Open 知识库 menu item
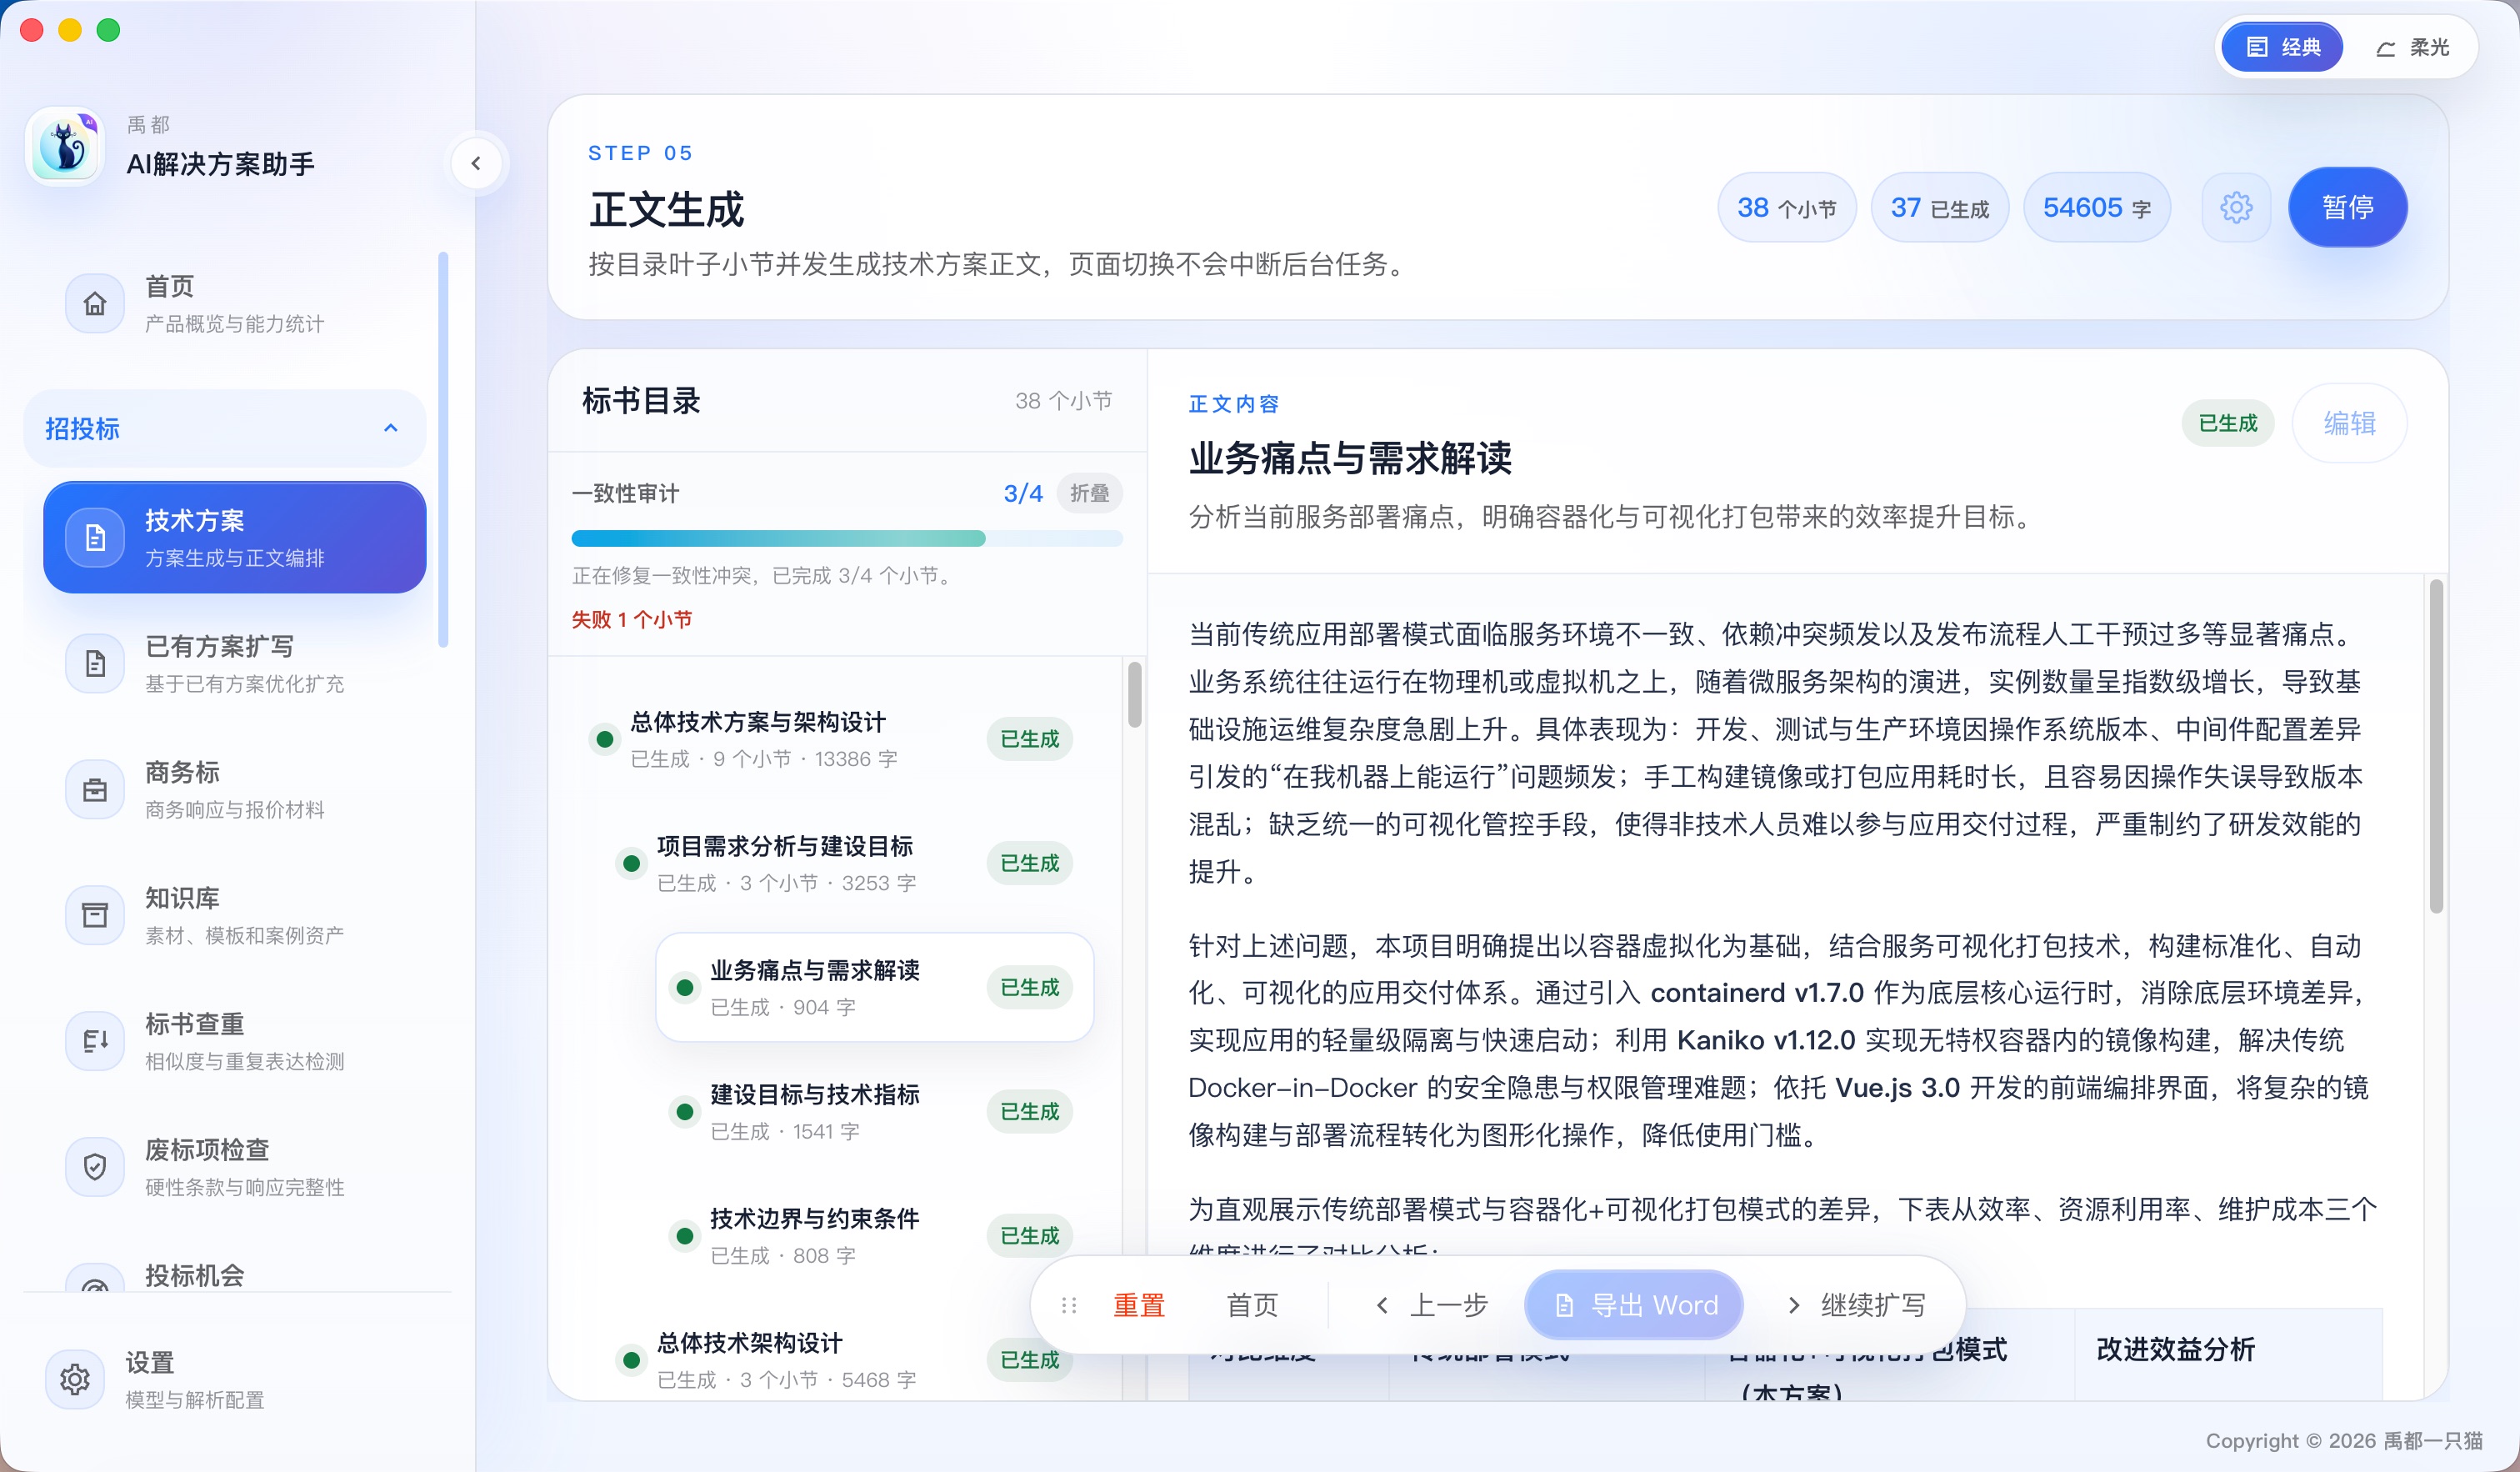2520x1472 pixels. [x=235, y=915]
